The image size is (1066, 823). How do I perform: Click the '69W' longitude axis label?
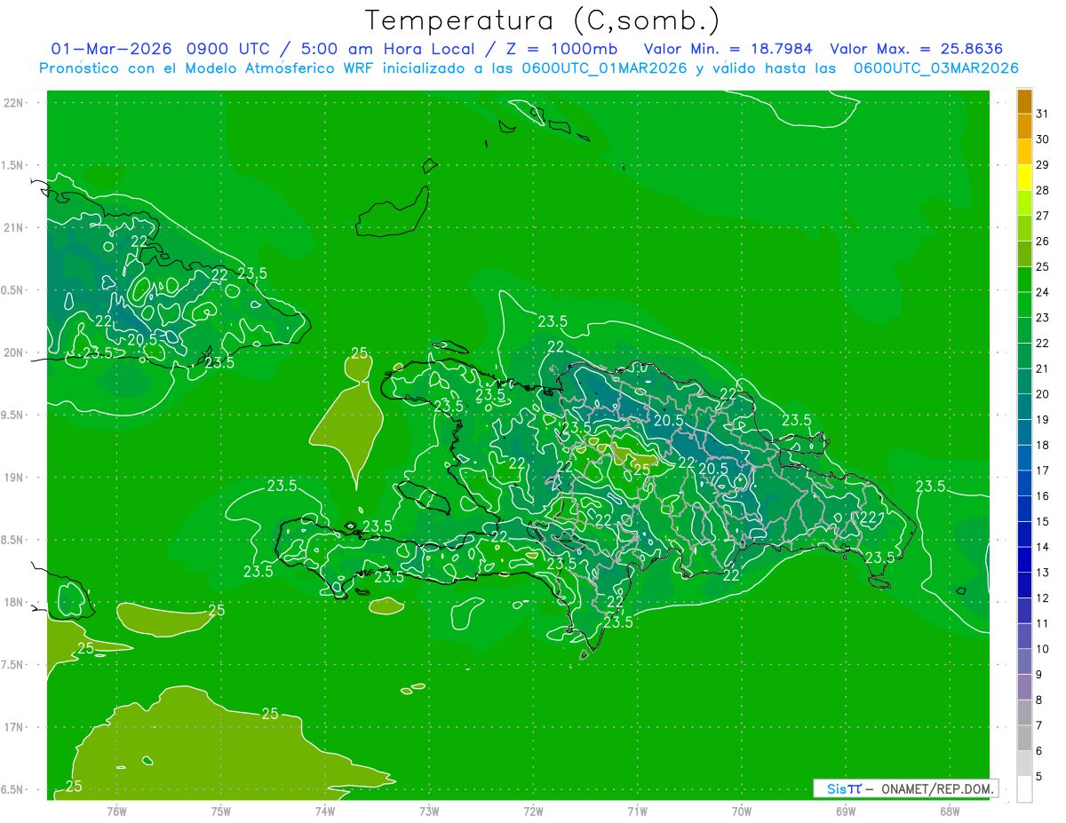click(846, 811)
